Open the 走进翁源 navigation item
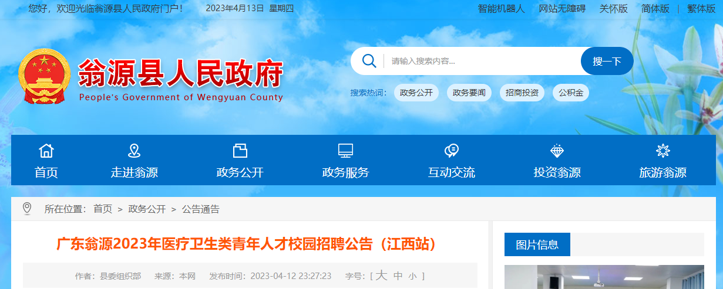Viewport: 723px width, 289px height. point(134,173)
